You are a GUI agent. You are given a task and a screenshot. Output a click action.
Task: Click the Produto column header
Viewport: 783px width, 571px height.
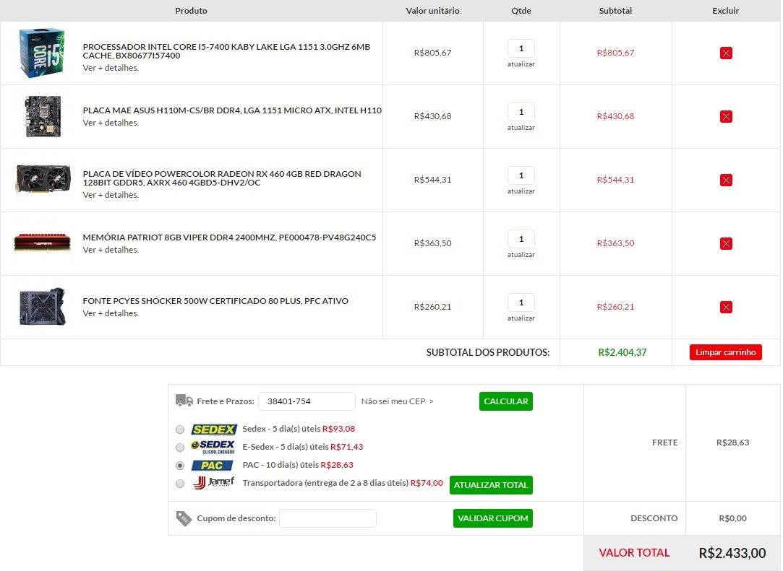(x=192, y=11)
